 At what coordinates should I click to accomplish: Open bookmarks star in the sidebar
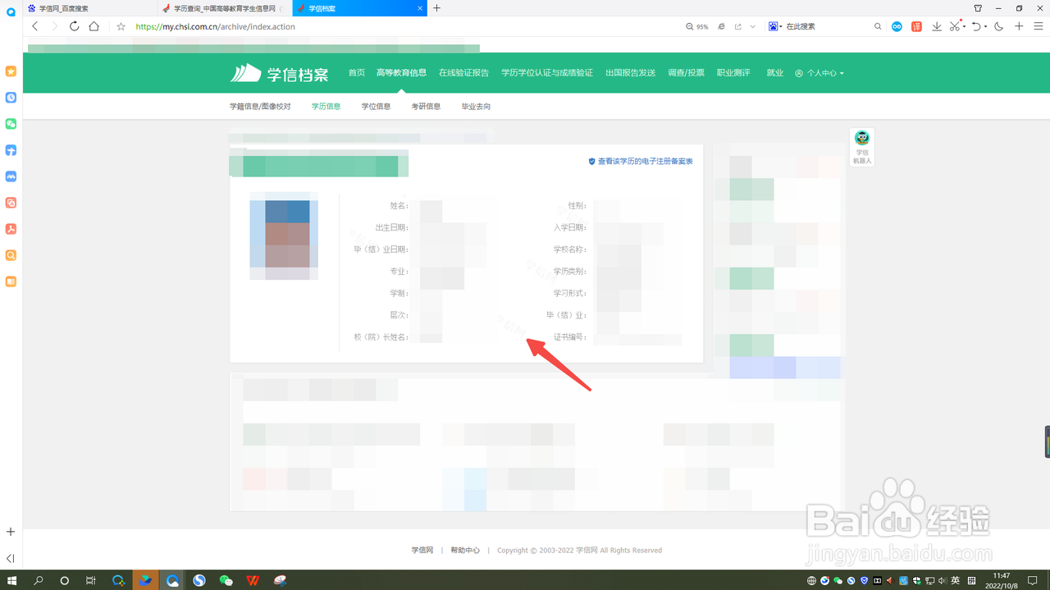11,71
